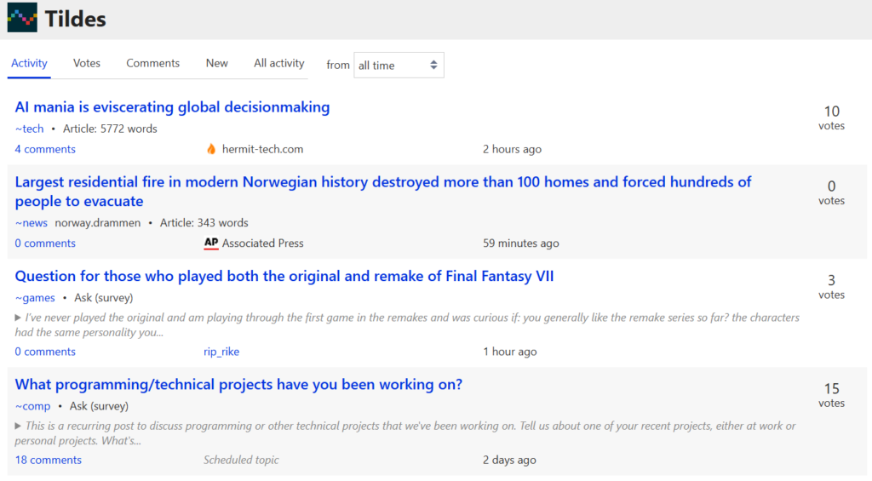Open 'AI mania is eviscerating global decisionmaking' article
872x481 pixels.
[x=172, y=106]
